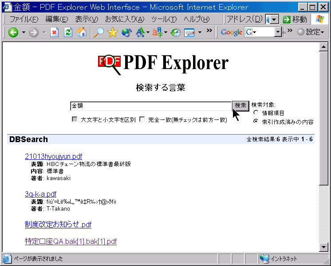The image size is (331, 266).
Task: Open the 21013hyoujyun.pdf link
Action: coord(53,156)
